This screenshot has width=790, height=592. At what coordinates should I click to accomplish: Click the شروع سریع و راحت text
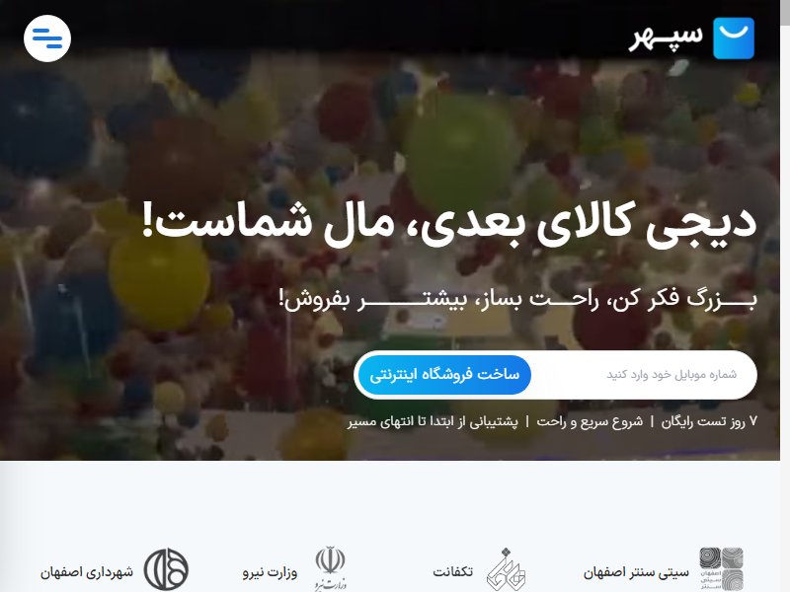pyautogui.click(x=590, y=421)
